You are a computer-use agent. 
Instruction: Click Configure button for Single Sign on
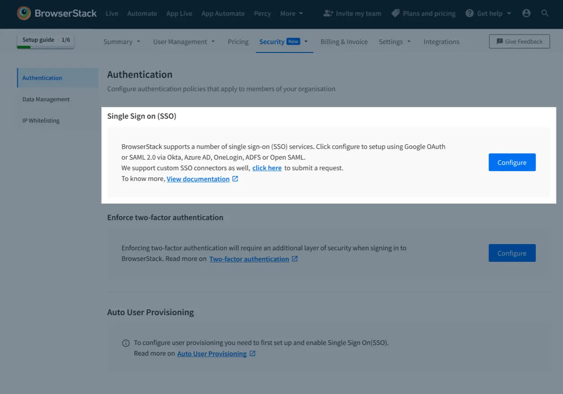click(x=512, y=163)
